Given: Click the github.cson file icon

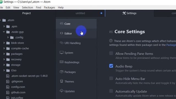Looking at the screenshot, I should click(8, 92).
